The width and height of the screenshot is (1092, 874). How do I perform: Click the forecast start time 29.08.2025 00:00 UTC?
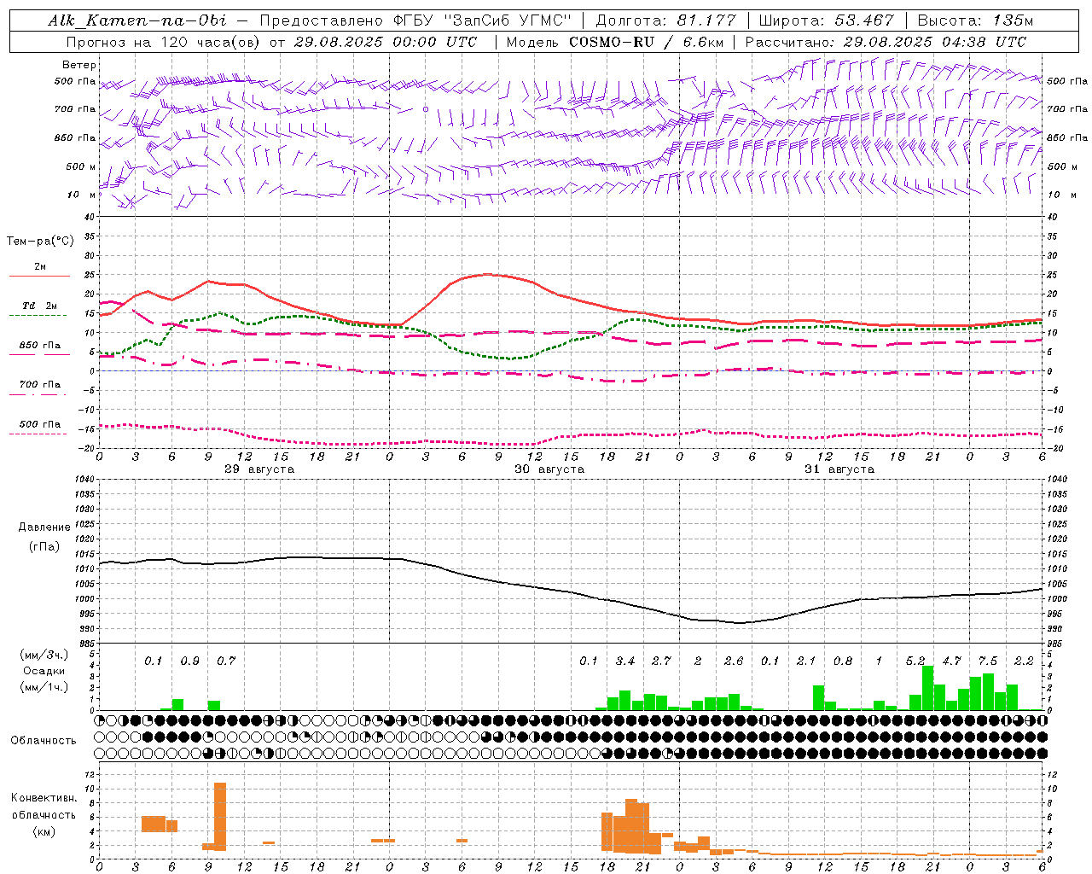385,42
